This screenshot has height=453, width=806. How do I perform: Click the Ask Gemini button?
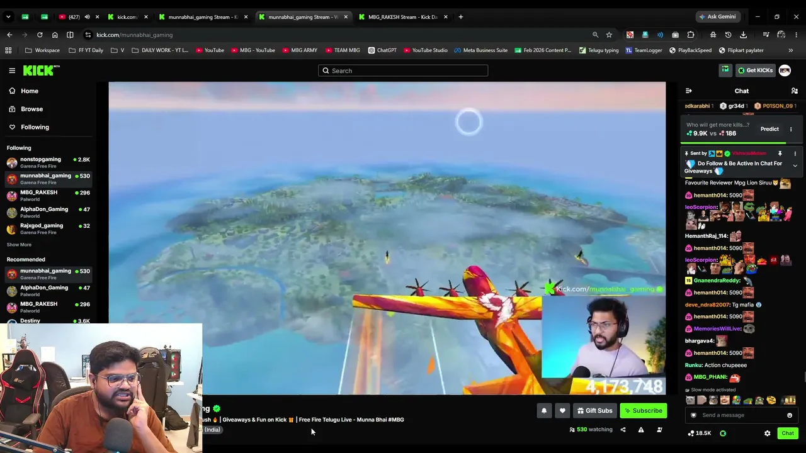point(717,17)
